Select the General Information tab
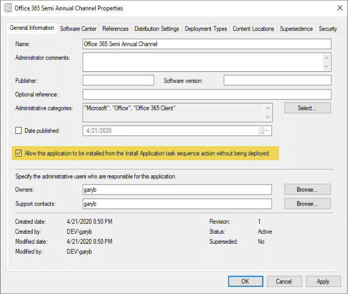This screenshot has width=348, height=294. (32, 28)
